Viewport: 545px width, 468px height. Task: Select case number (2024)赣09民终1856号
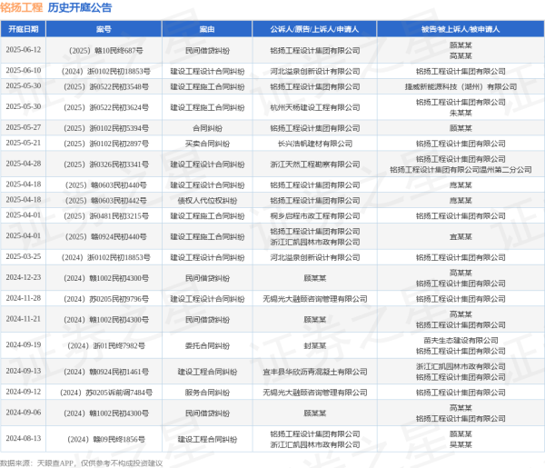(106, 440)
